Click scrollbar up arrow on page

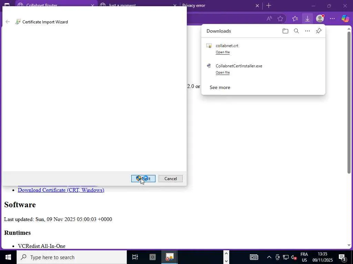[x=349, y=29]
